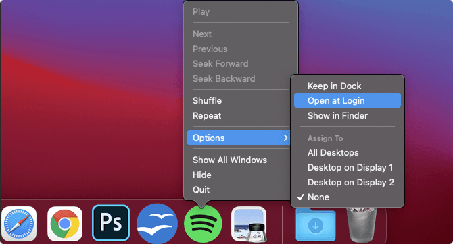Open the Trash in the Dock

(362, 225)
